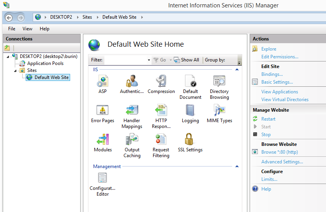Select Application Pools in the tree
The image size is (326, 212).
pyautogui.click(x=45, y=63)
